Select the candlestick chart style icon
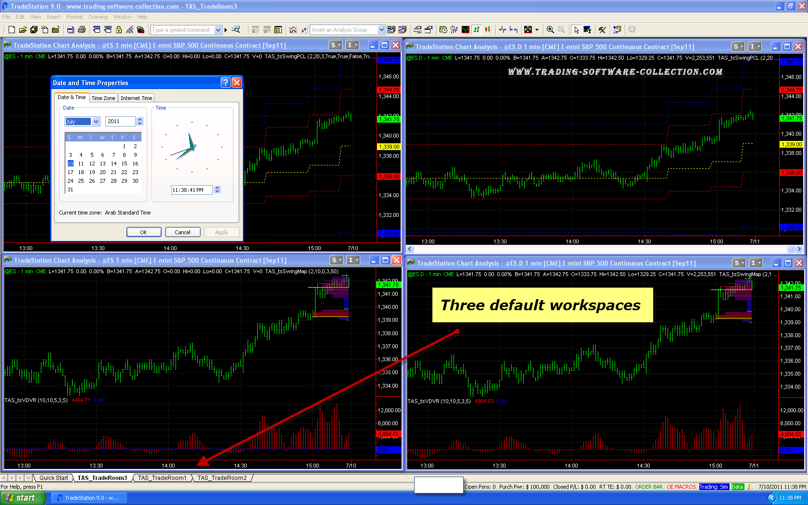The width and height of the screenshot is (808, 505). coord(488,30)
